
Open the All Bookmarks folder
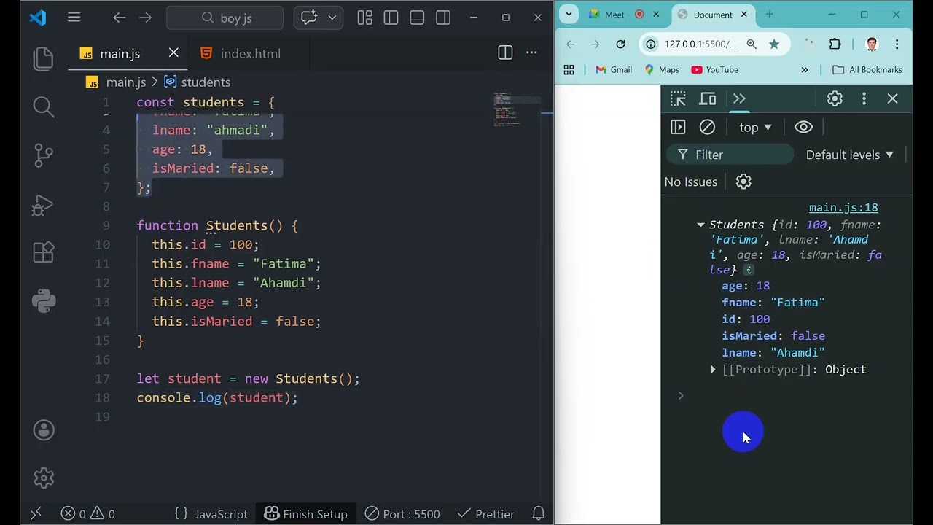(x=867, y=70)
